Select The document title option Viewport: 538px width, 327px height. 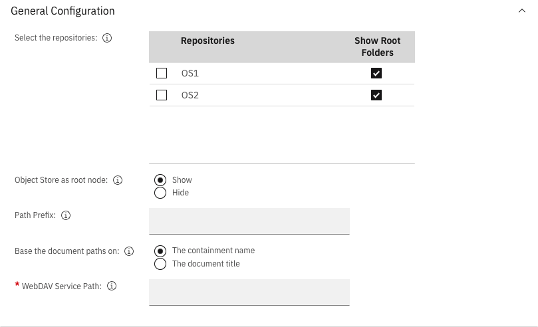point(160,264)
